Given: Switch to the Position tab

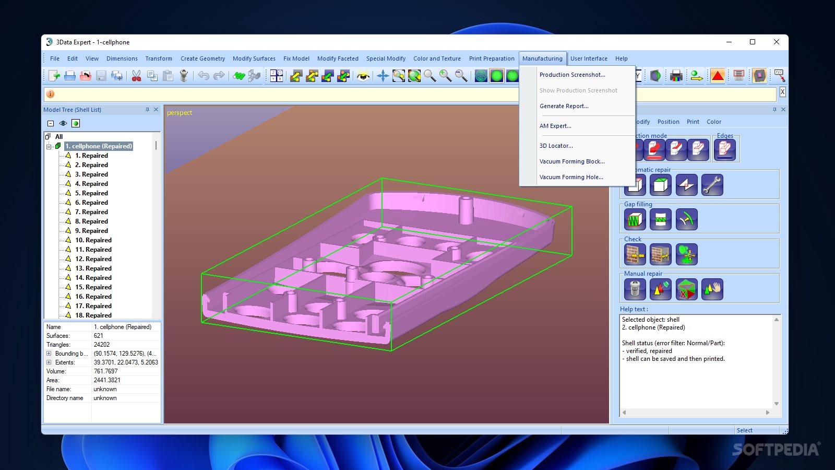Looking at the screenshot, I should (668, 122).
